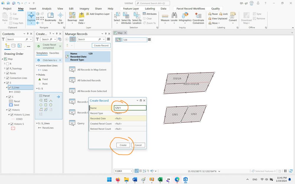
Task: Click the Locate binoculars icon
Action: click(x=174, y=15)
